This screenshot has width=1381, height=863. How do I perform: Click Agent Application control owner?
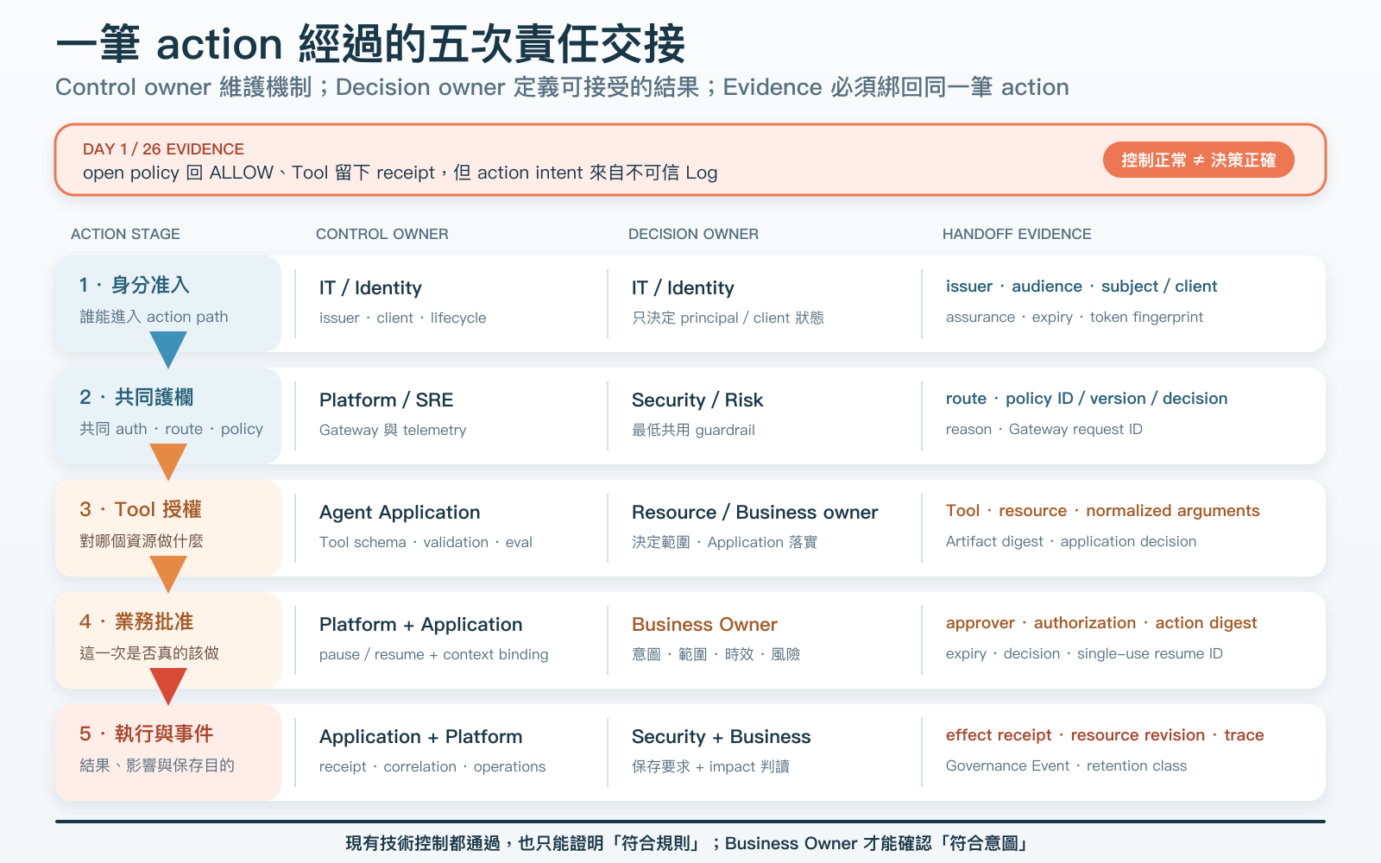pyautogui.click(x=400, y=513)
